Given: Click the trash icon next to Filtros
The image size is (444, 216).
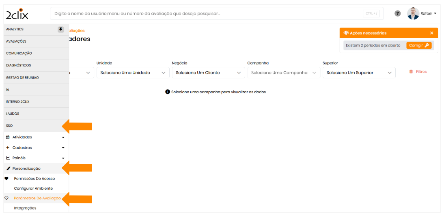Looking at the screenshot, I should coord(411,72).
